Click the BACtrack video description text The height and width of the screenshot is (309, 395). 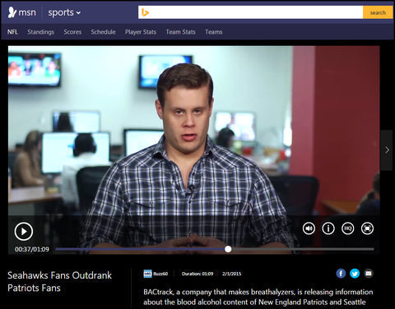point(258,297)
